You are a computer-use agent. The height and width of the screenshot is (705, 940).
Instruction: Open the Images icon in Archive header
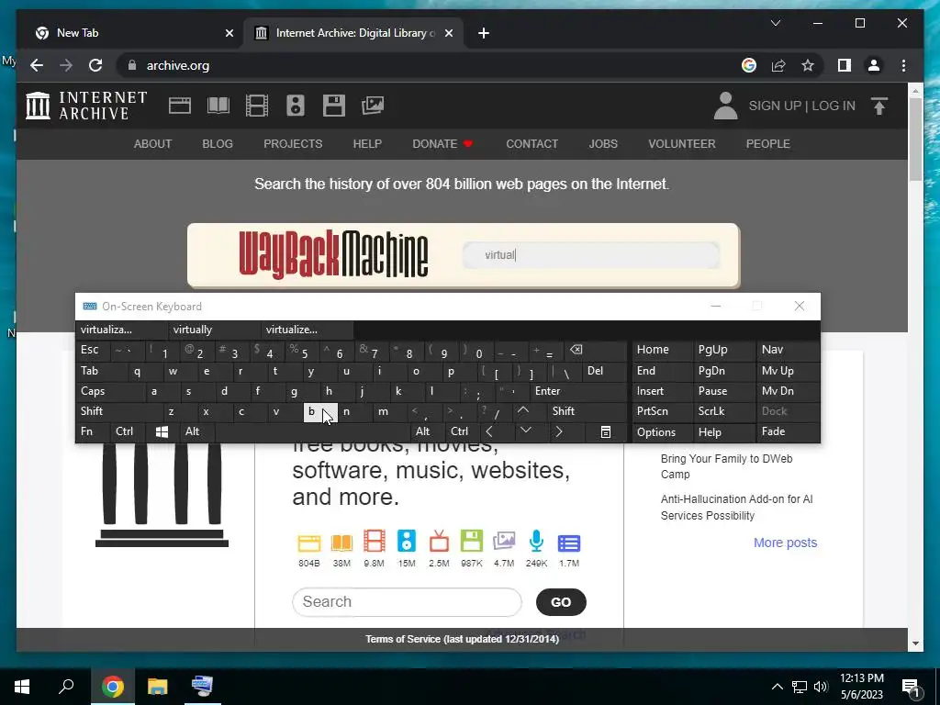pyautogui.click(x=373, y=106)
